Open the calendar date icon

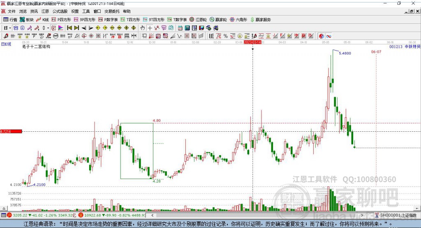(x=180, y=28)
